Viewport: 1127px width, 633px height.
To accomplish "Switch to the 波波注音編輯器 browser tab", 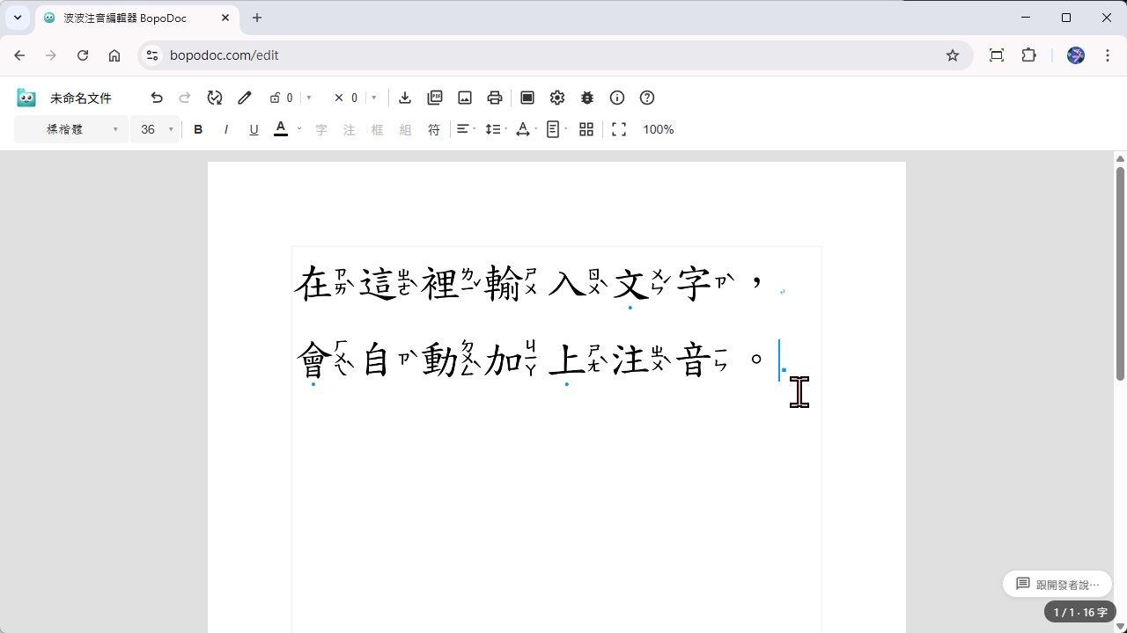I will tap(123, 18).
